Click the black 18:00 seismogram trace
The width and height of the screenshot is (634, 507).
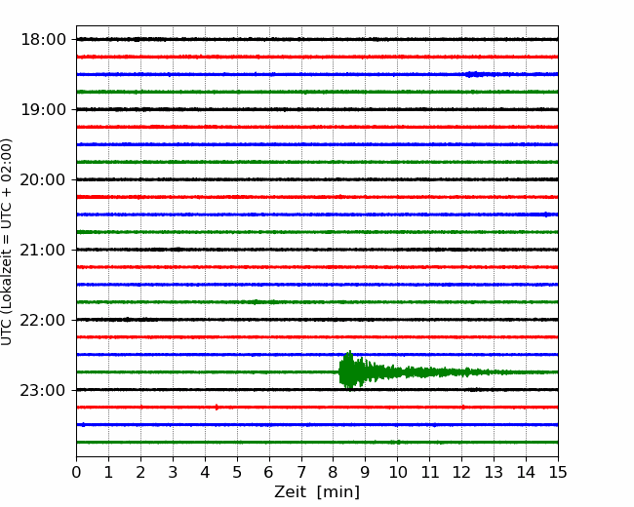(317, 39)
